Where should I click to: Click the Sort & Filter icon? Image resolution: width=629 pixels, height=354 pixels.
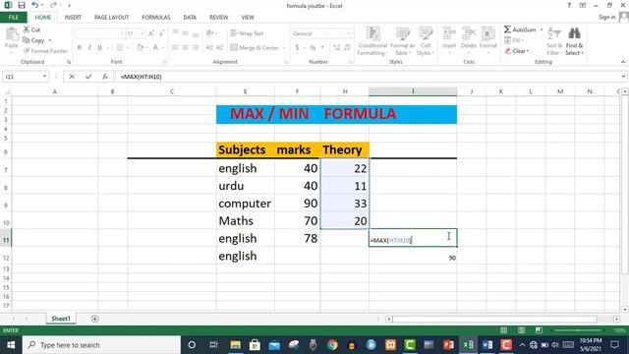tap(554, 33)
